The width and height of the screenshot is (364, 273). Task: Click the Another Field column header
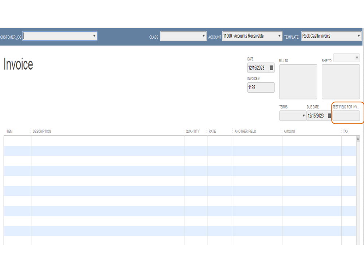point(245,131)
